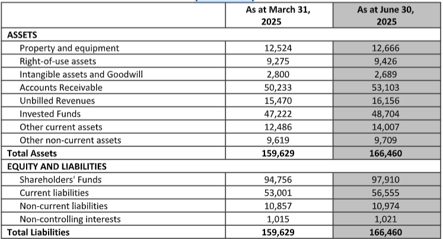Viewport: 443px width, 239px height.
Task: Click the Non-controlling interests value 1,021
Action: (x=385, y=219)
